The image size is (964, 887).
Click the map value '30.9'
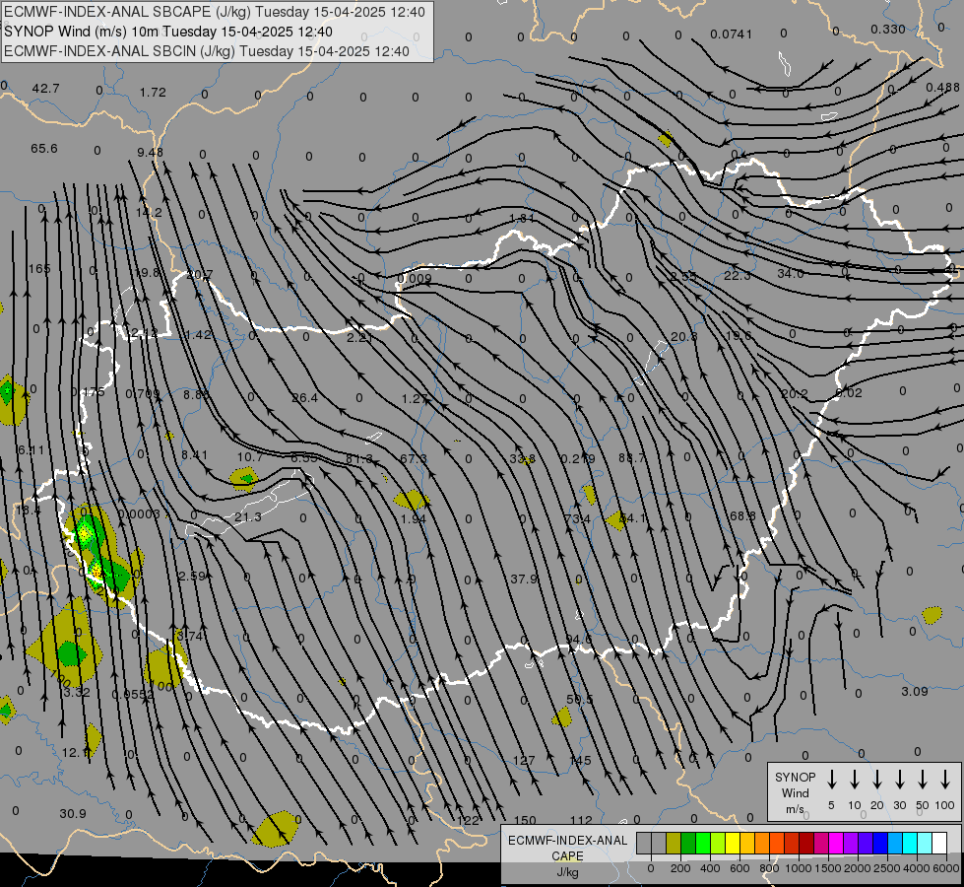tap(73, 814)
